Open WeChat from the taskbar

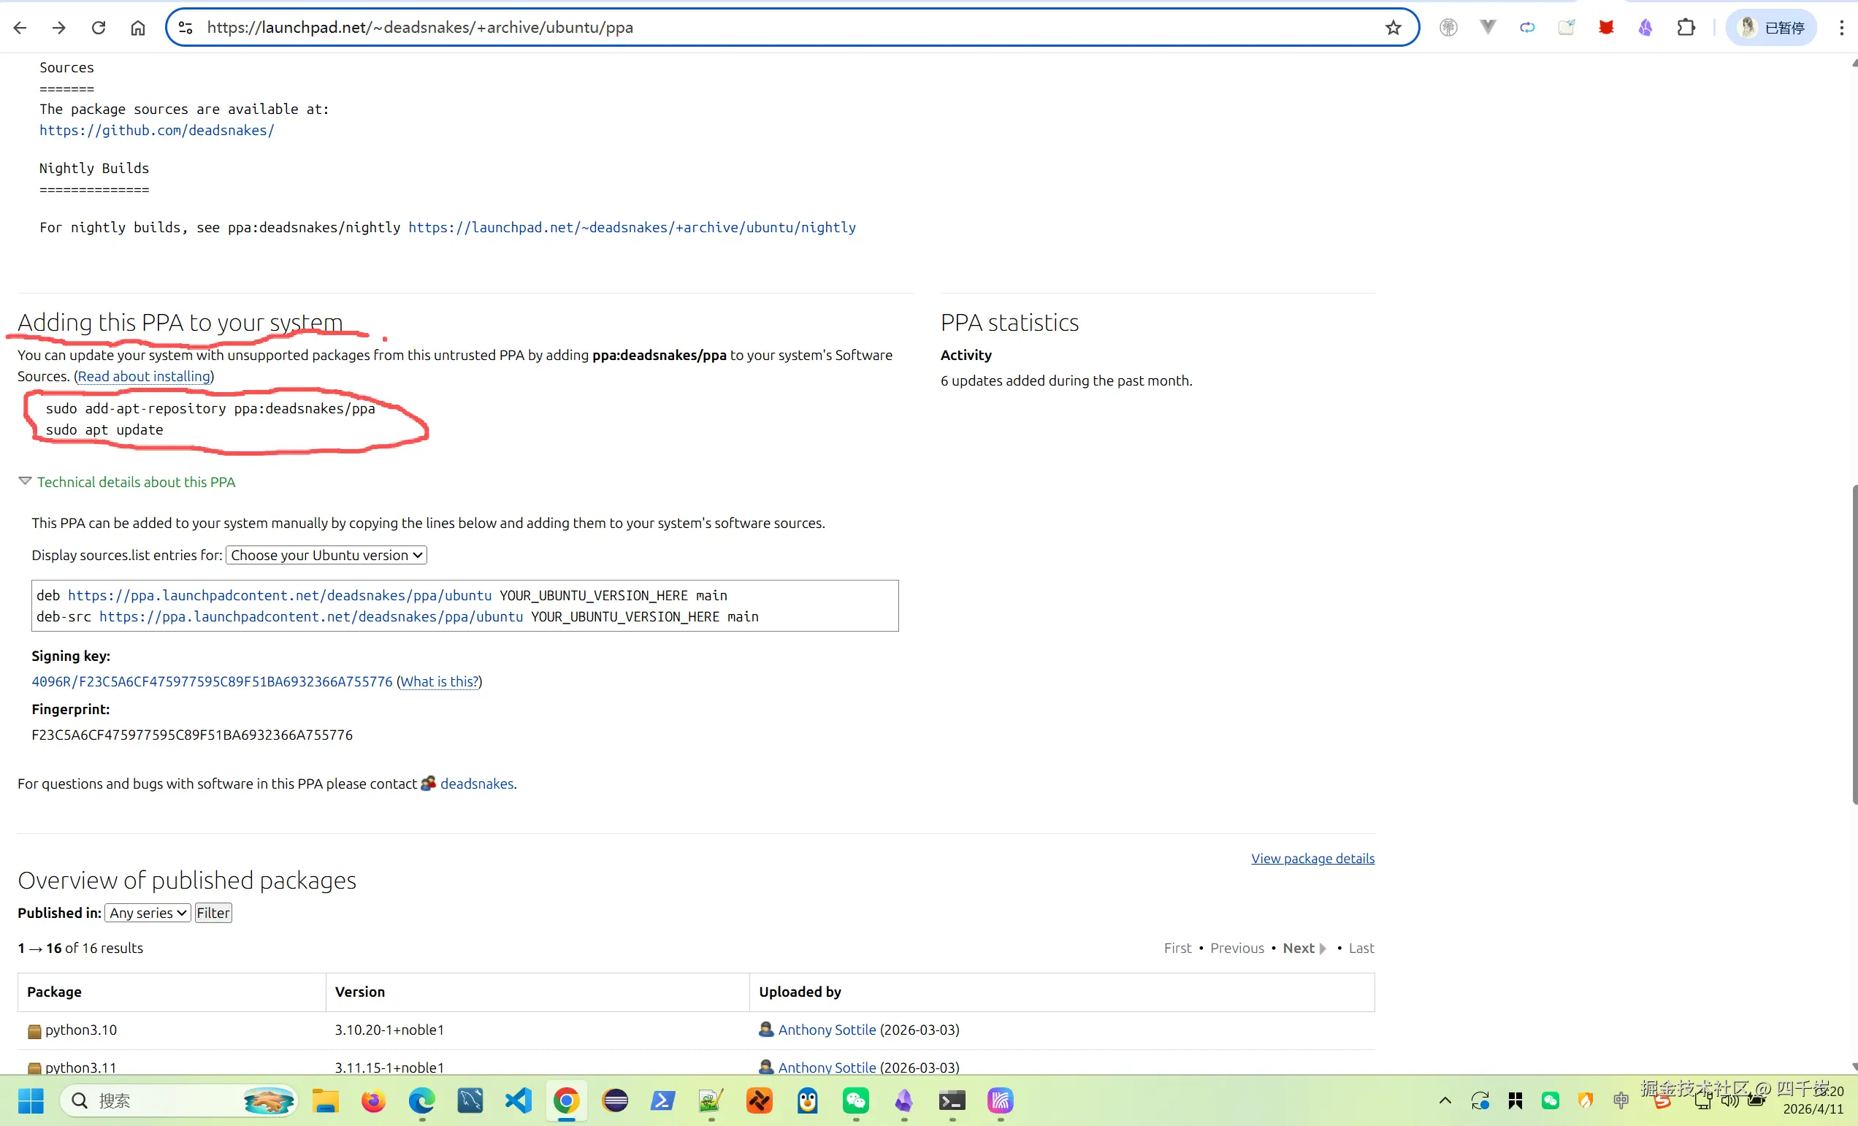[x=856, y=1101]
